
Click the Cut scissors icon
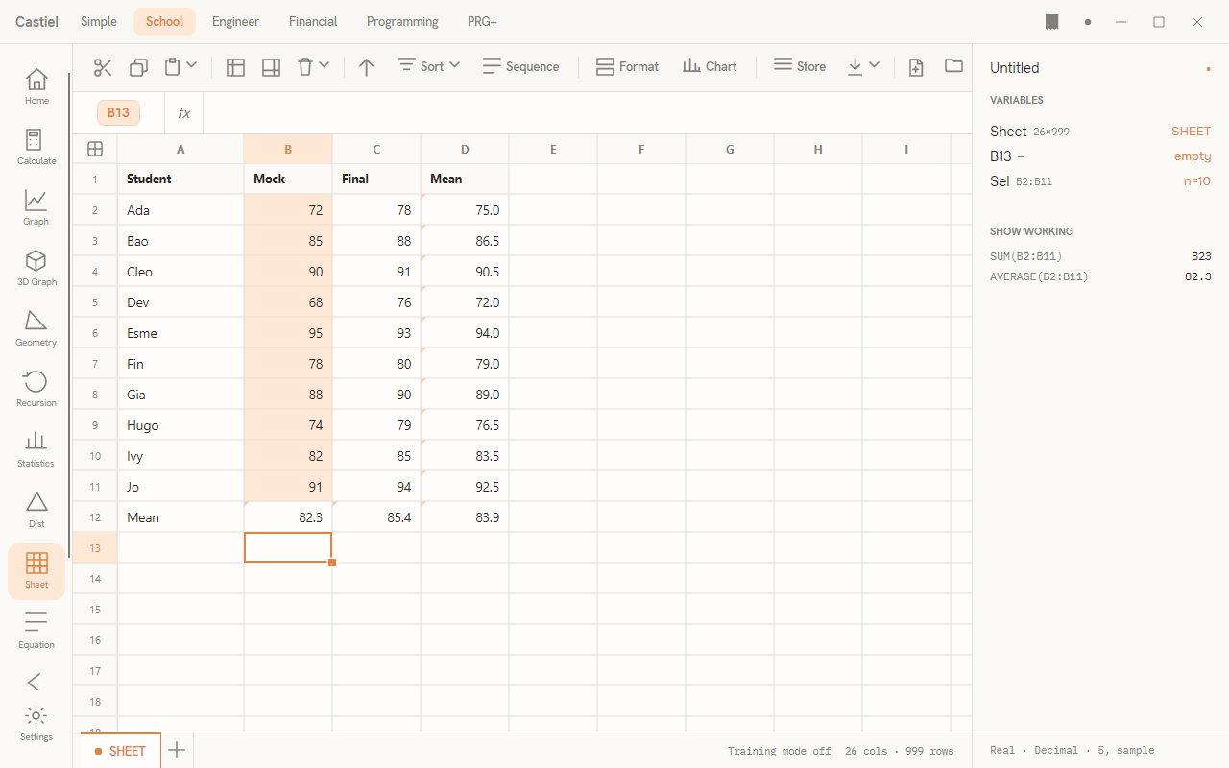coord(103,67)
